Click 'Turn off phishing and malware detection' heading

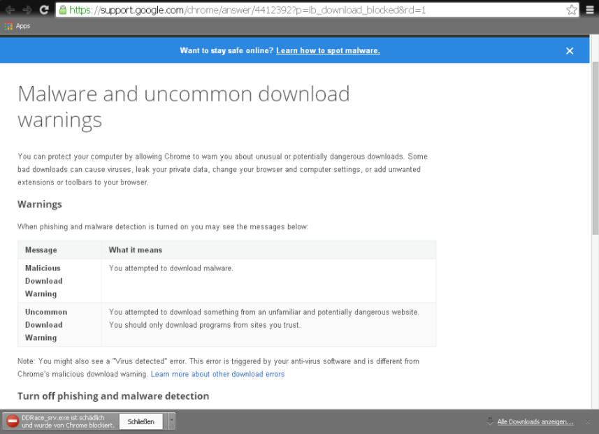click(x=113, y=396)
